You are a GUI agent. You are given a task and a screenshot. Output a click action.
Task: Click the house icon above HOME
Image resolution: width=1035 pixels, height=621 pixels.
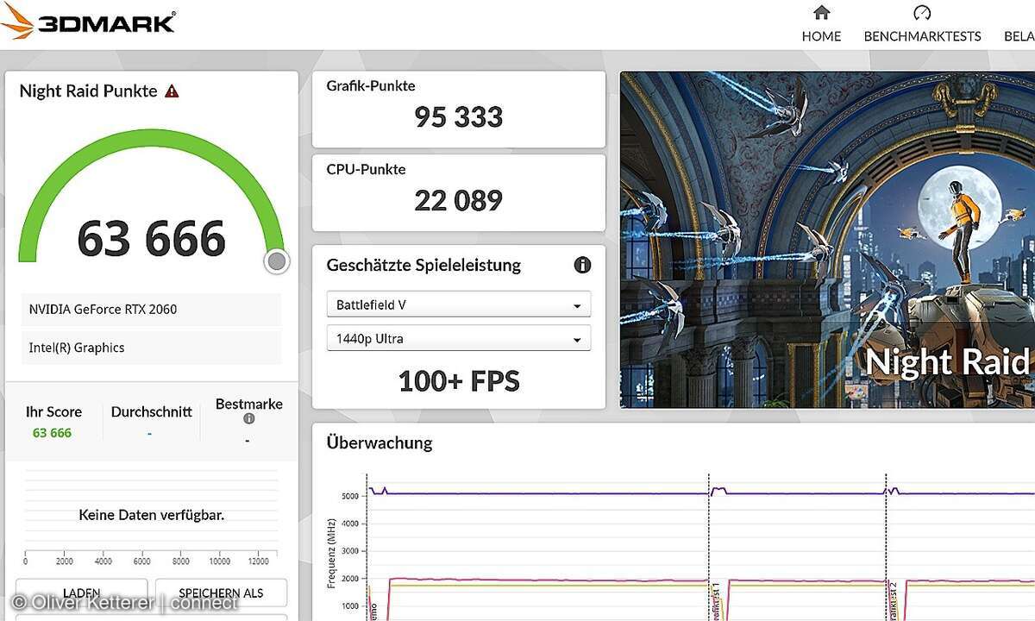[820, 12]
